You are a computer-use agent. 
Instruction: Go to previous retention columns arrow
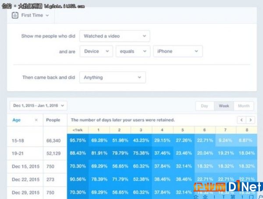242,120
